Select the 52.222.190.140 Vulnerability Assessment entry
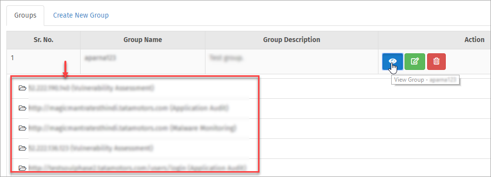 coord(91,88)
